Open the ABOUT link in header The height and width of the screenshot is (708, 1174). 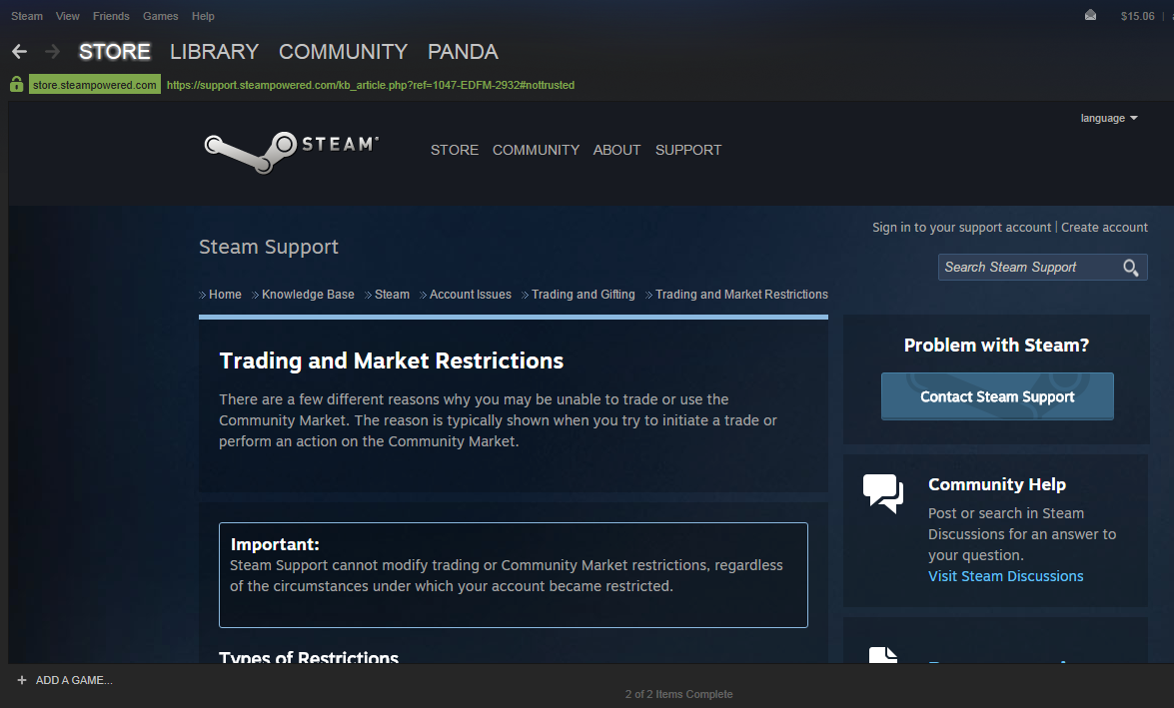coord(616,151)
